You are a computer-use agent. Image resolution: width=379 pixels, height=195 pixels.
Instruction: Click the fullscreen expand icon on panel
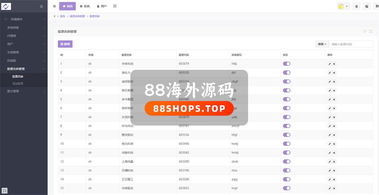click(x=371, y=31)
